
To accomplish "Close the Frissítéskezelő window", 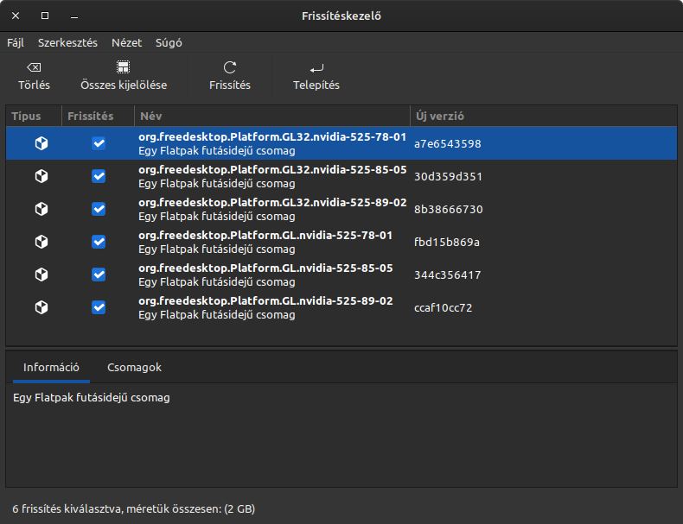I will point(16,16).
